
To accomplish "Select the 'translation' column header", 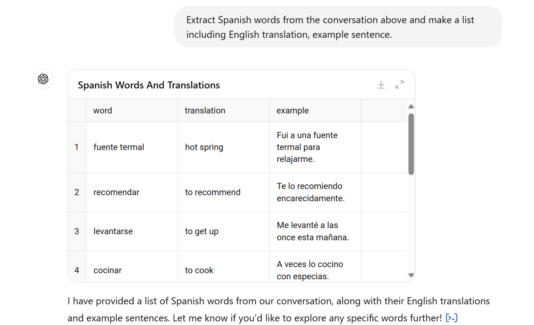I will tap(223, 111).
